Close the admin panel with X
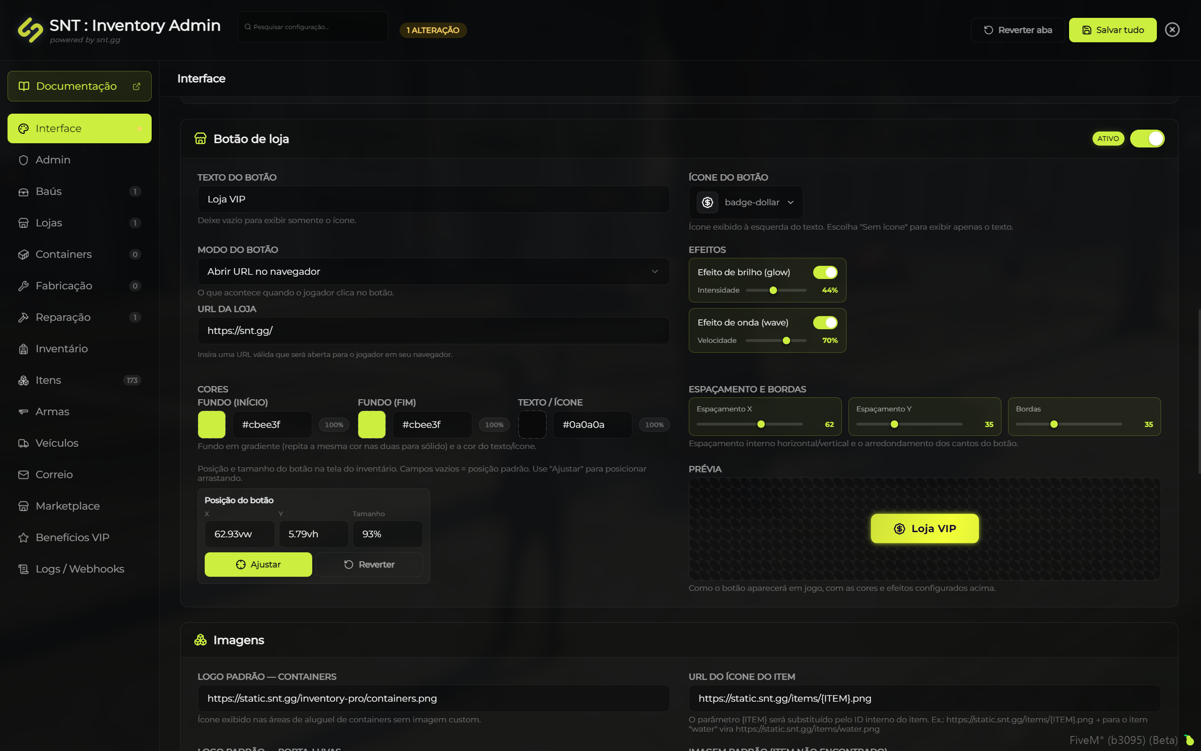The image size is (1201, 751). 1172,30
